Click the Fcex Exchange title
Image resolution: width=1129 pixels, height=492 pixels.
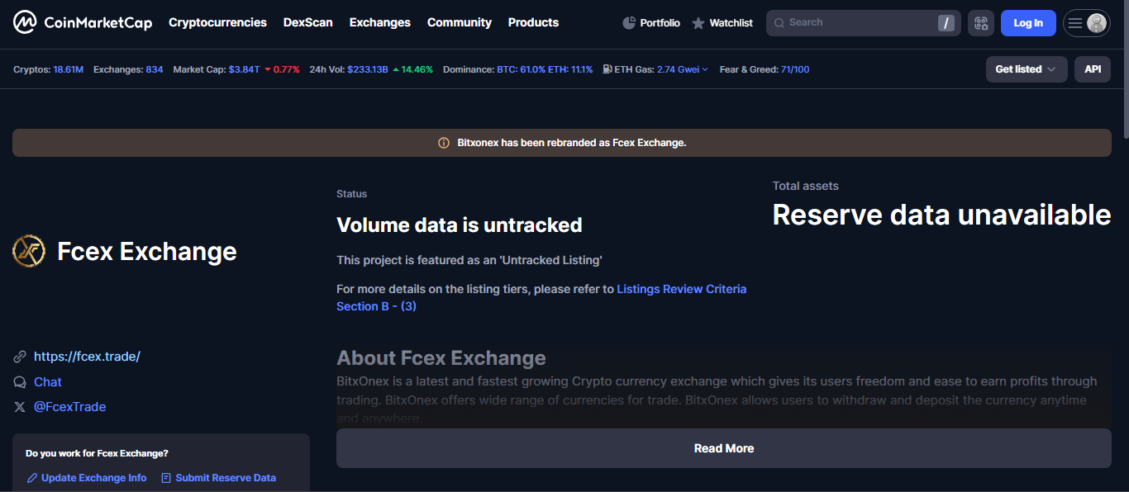[147, 251]
